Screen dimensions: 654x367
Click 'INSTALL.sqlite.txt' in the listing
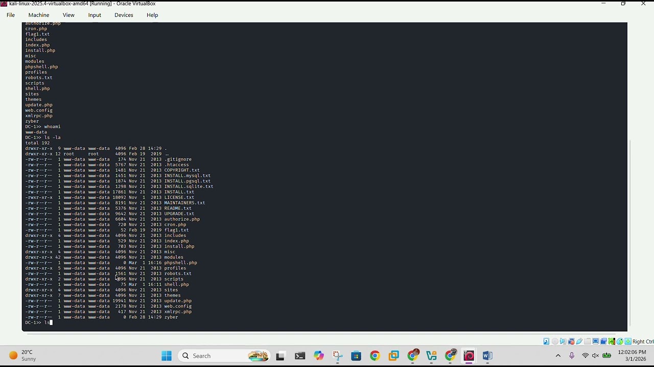[x=189, y=187]
